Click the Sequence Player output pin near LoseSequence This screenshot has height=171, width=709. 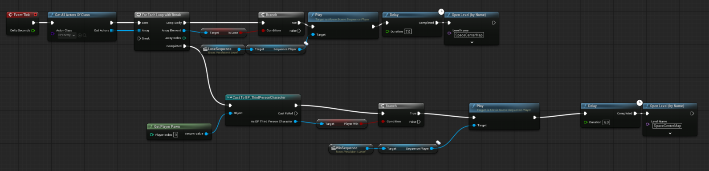[300, 49]
